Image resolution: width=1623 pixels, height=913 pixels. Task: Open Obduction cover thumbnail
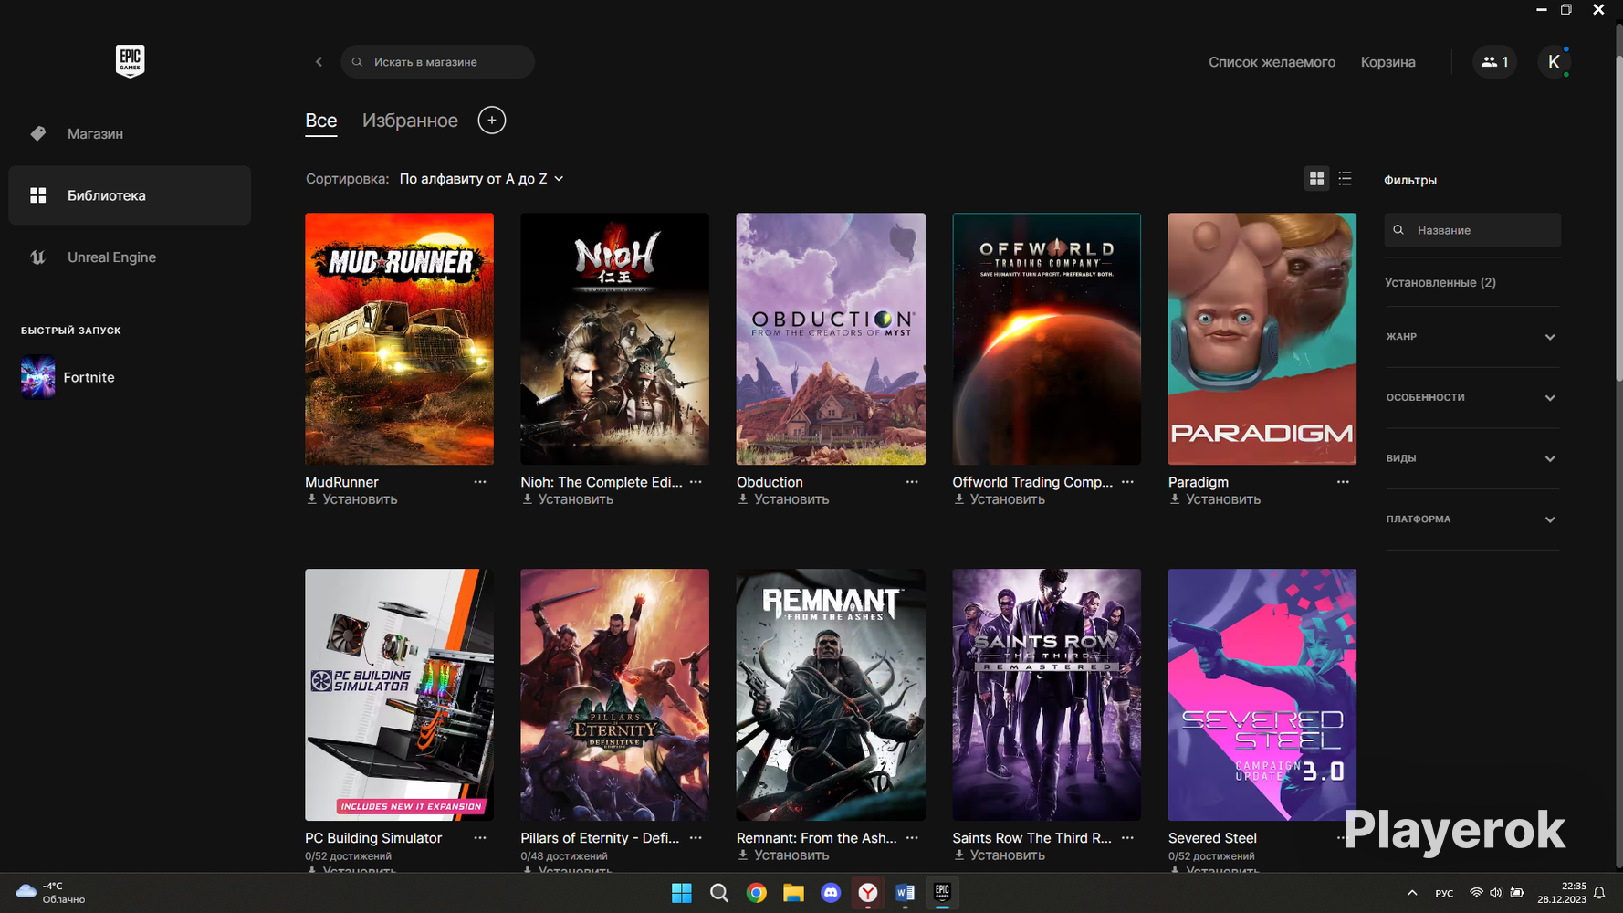831,339
